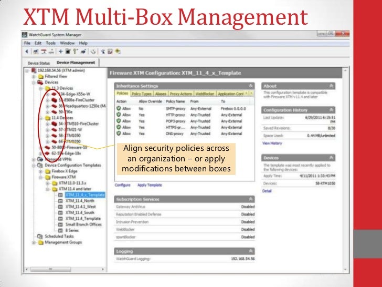382x287 pixels.
Task: Collapse the Logging section
Action: click(250, 251)
